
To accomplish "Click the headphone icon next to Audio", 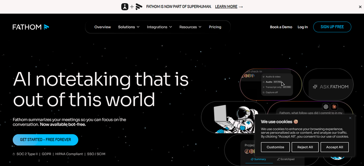I will coord(263,82).
